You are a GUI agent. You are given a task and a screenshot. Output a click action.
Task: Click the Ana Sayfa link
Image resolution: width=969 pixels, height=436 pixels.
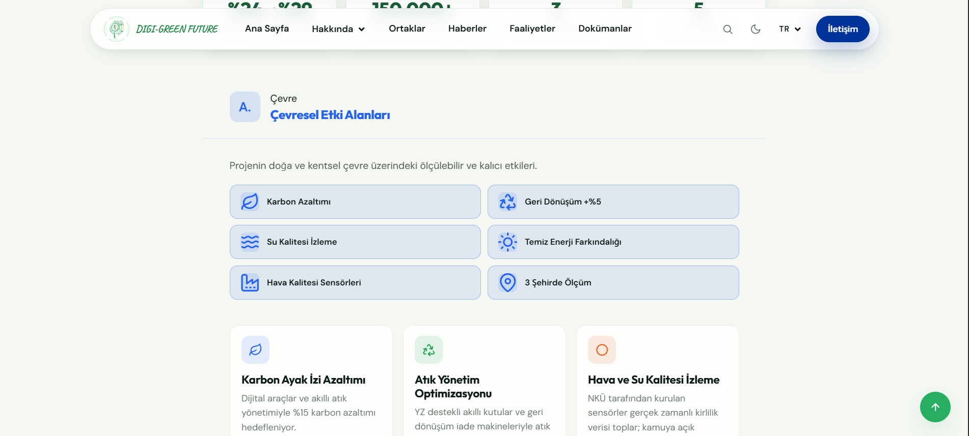(x=267, y=28)
